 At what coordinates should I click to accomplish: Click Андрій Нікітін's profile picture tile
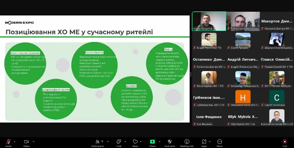tap(209, 39)
